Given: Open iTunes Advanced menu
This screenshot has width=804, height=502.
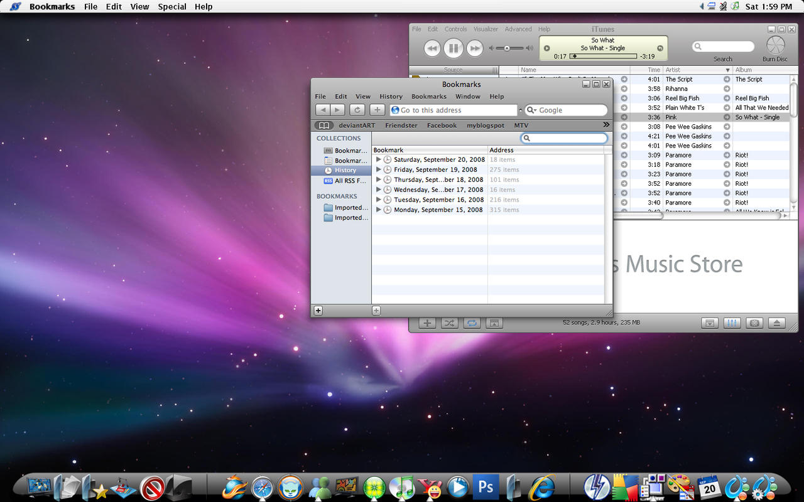Looking at the screenshot, I should (x=518, y=29).
